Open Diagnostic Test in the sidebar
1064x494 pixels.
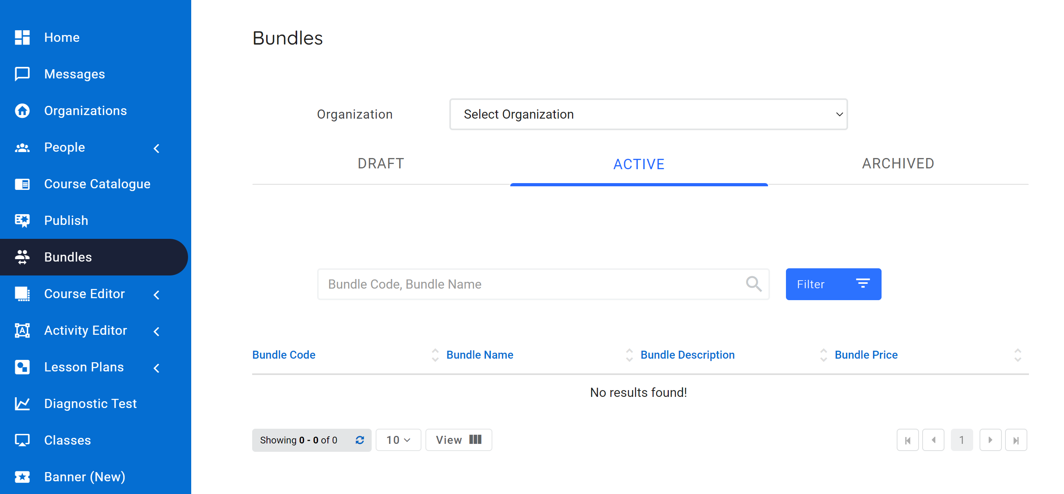(90, 403)
